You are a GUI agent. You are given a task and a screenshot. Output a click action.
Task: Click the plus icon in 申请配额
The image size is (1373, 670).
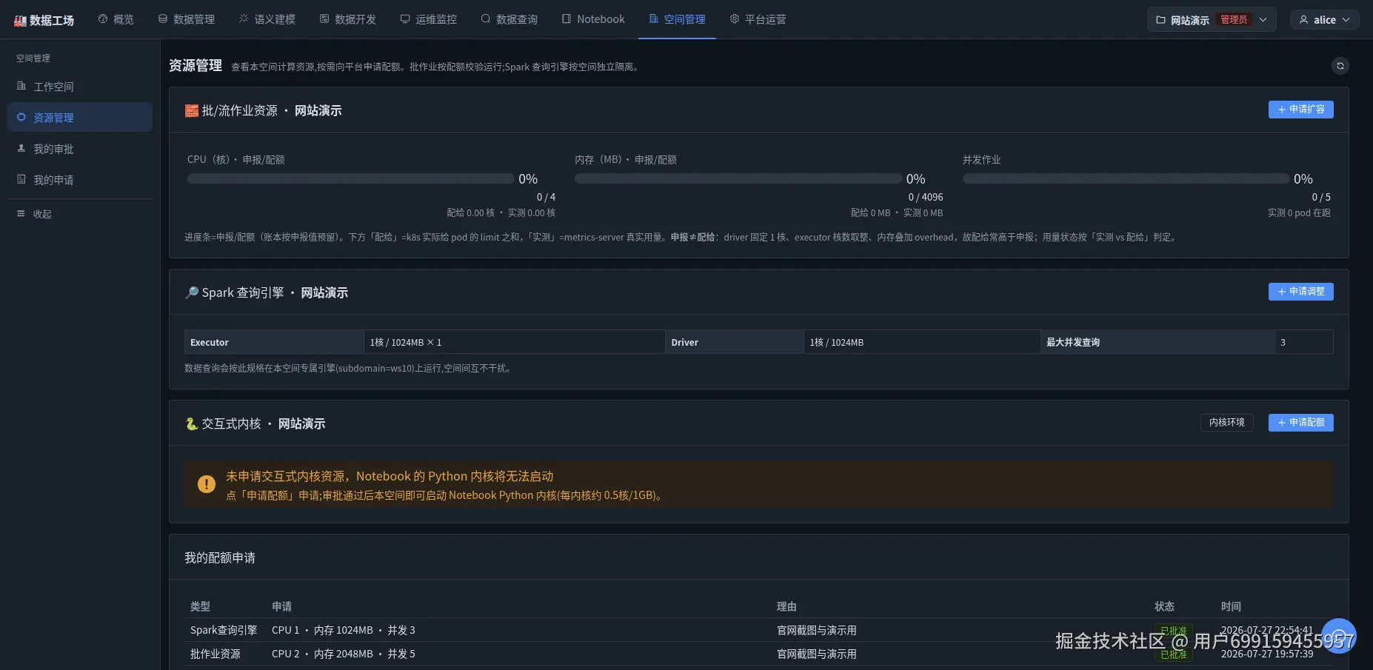[x=1282, y=423]
